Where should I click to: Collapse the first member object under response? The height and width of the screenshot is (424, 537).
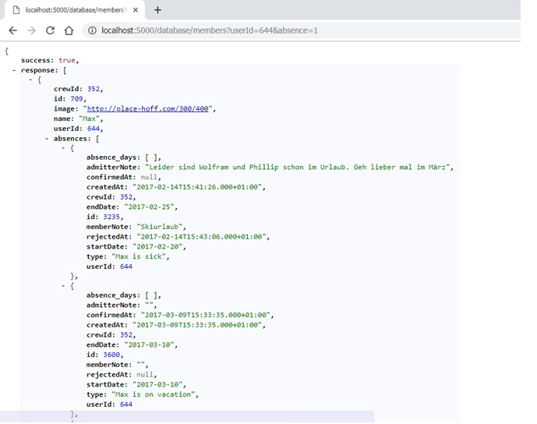coord(30,79)
